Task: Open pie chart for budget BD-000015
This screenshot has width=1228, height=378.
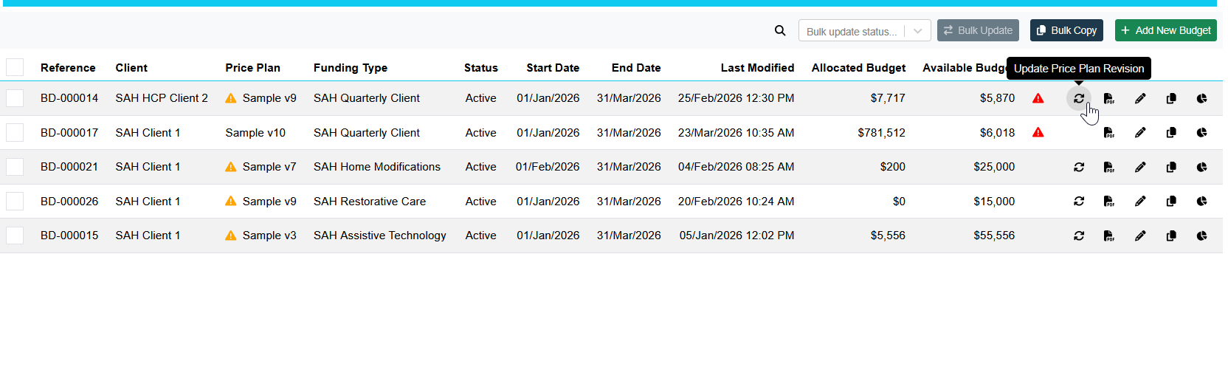Action: (x=1202, y=236)
